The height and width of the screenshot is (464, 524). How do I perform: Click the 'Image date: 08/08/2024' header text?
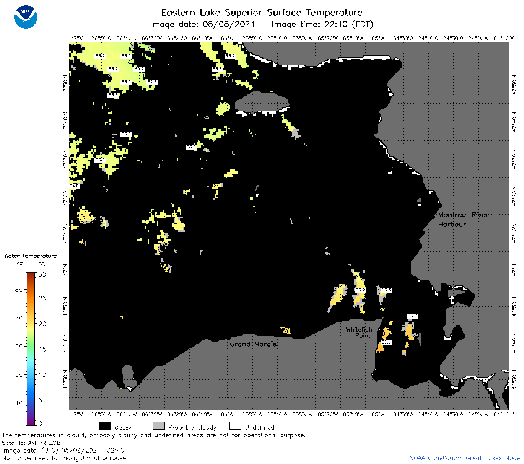tap(202, 24)
